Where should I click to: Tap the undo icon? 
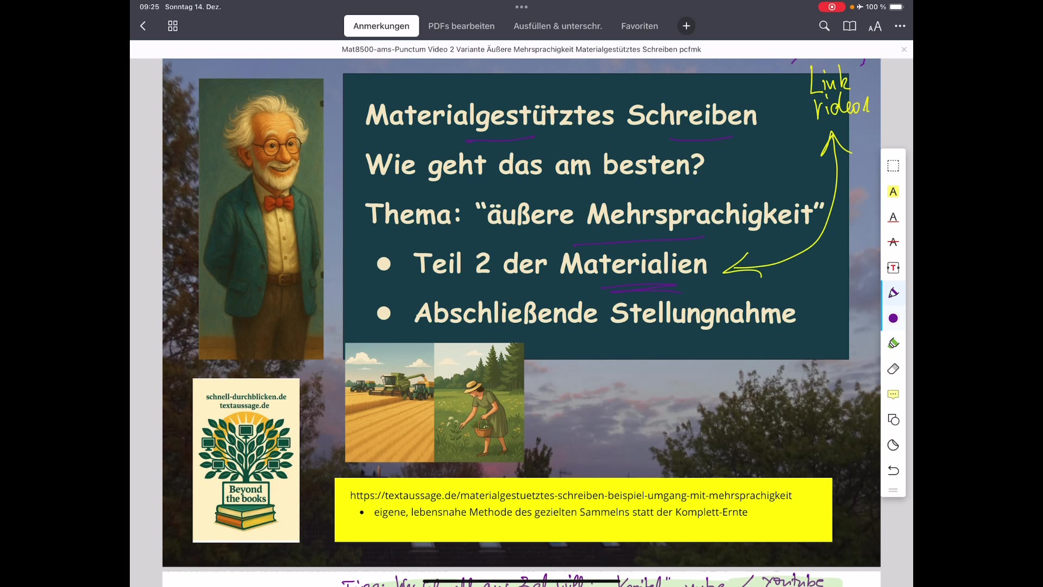(x=893, y=471)
